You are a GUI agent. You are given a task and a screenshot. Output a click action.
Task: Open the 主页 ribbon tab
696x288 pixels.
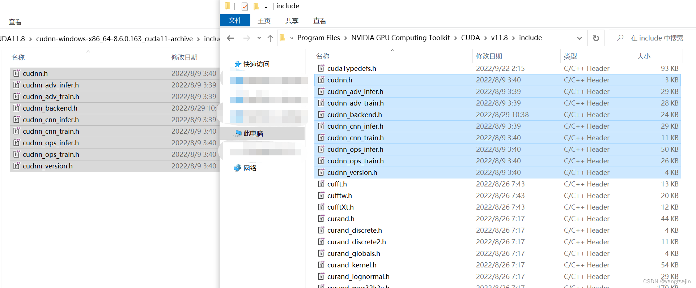click(264, 21)
